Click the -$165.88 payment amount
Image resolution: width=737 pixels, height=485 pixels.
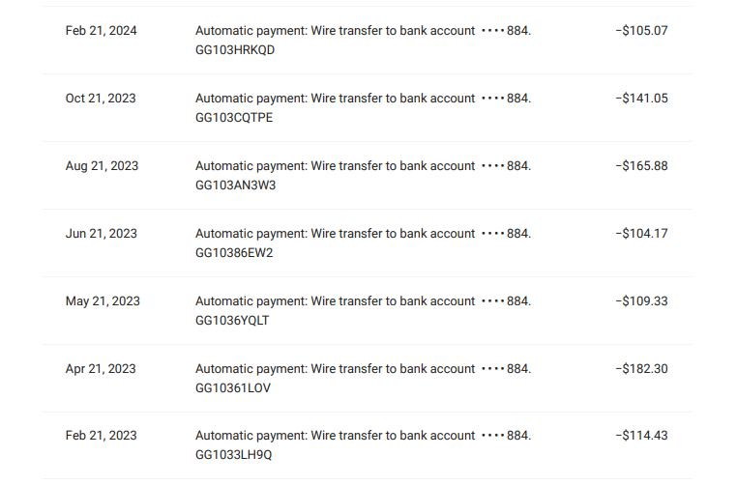click(x=641, y=166)
